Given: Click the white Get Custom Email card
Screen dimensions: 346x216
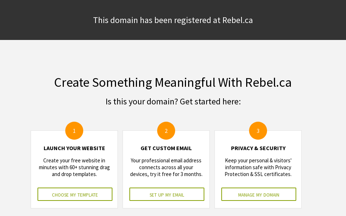Looking at the screenshot, I should (x=166, y=182).
